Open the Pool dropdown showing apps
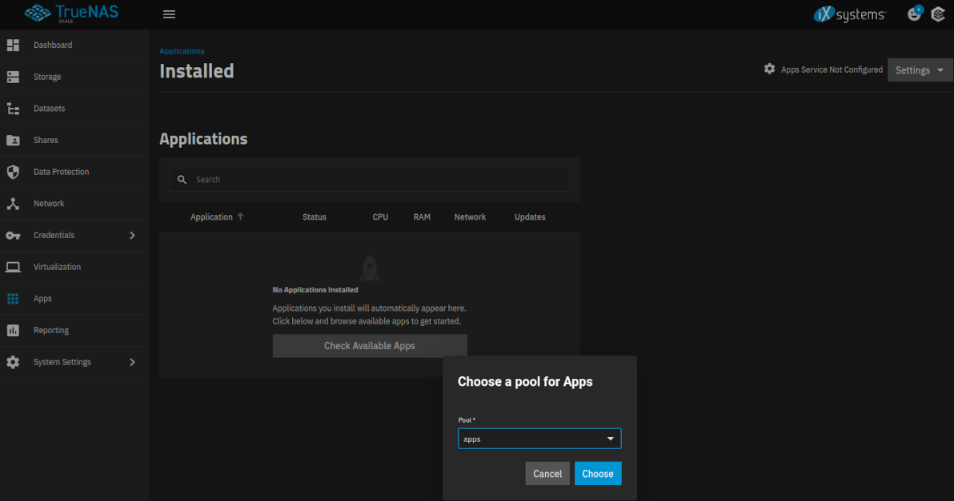 click(x=539, y=439)
